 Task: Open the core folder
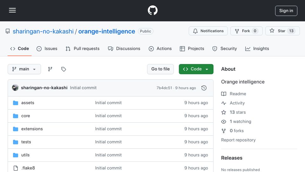25,116
